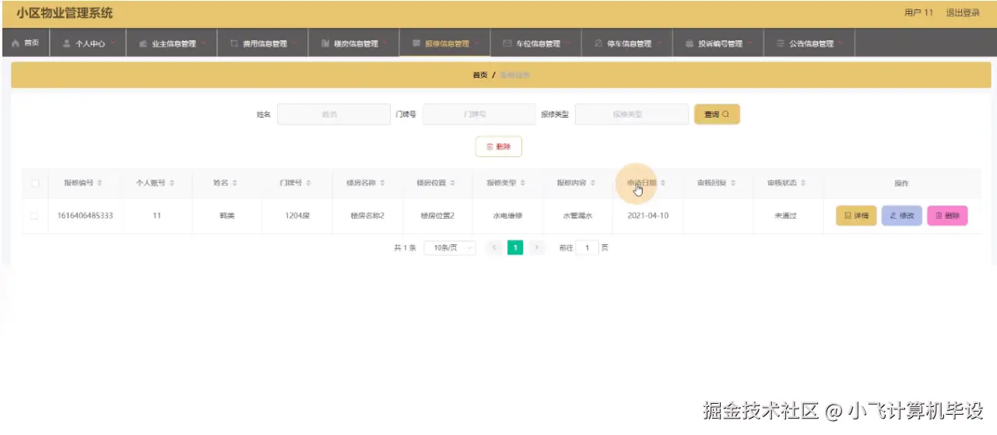Image resolution: width=997 pixels, height=435 pixels.
Task: Click the cell 水管漏水
Action: coord(577,216)
